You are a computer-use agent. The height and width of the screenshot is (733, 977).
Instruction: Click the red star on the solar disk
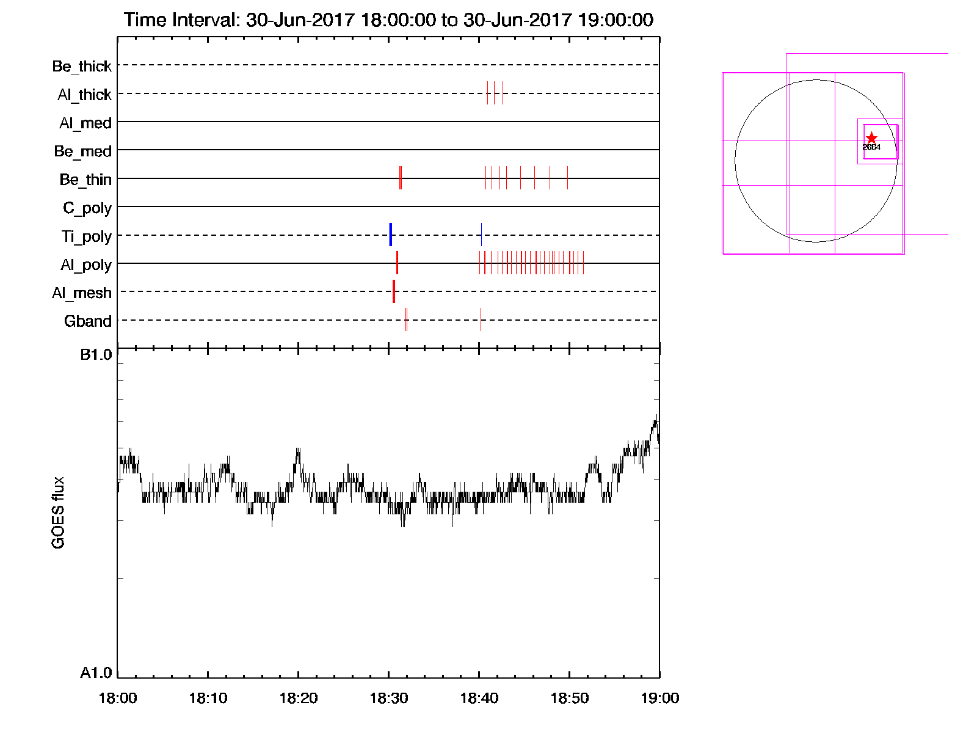click(871, 138)
